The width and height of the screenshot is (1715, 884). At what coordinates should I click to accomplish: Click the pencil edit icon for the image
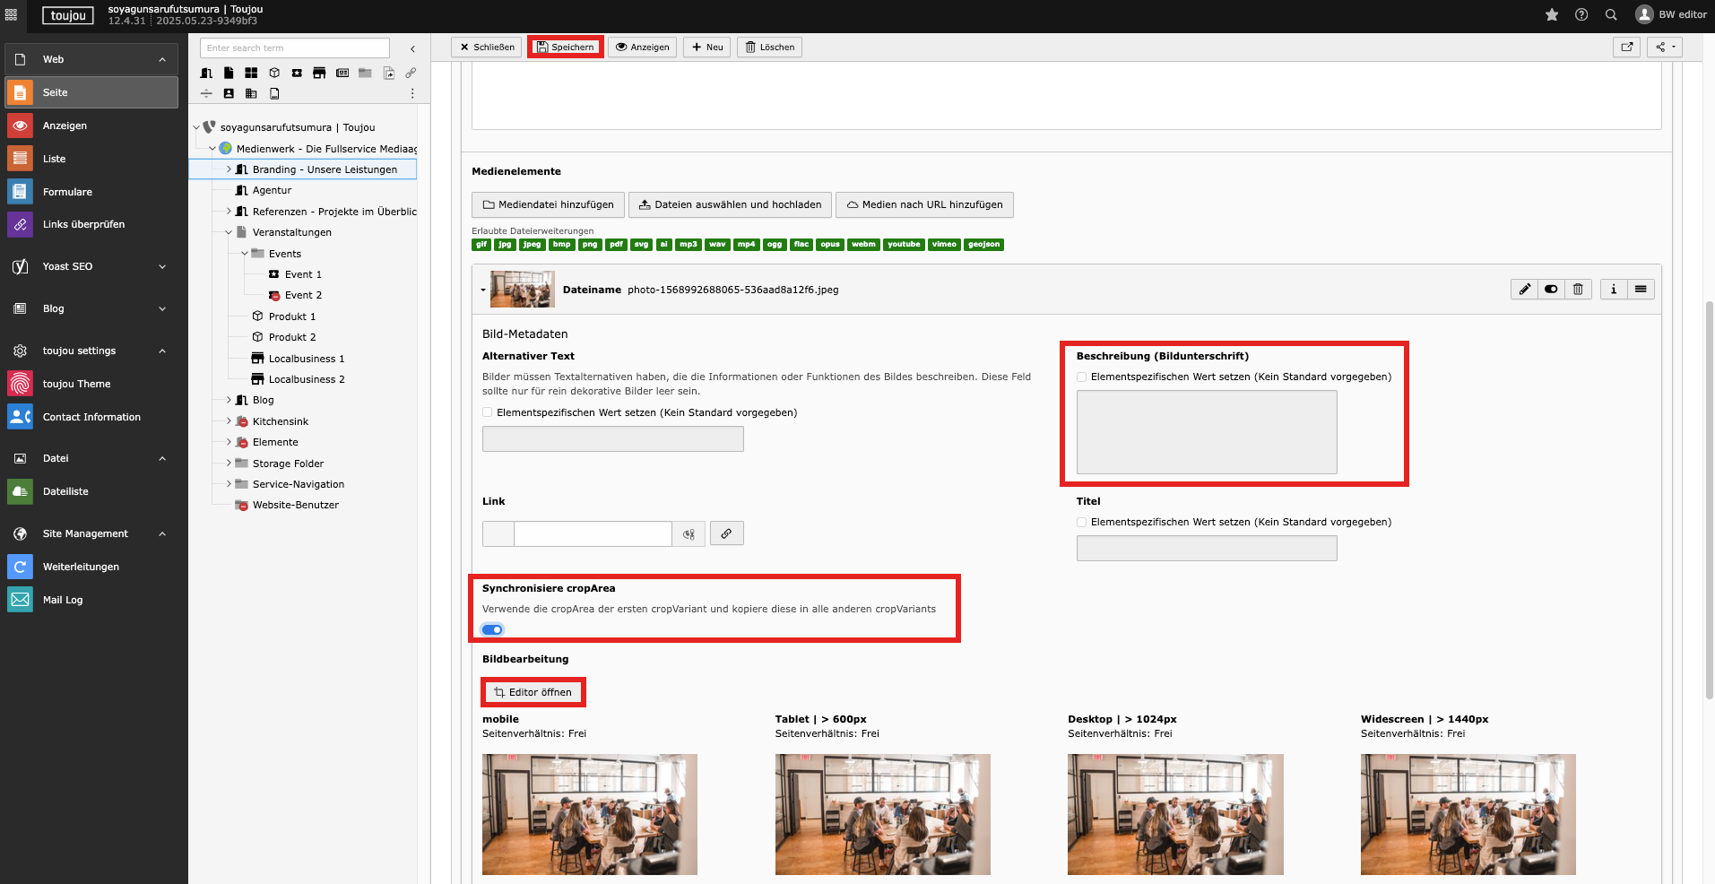click(x=1524, y=289)
